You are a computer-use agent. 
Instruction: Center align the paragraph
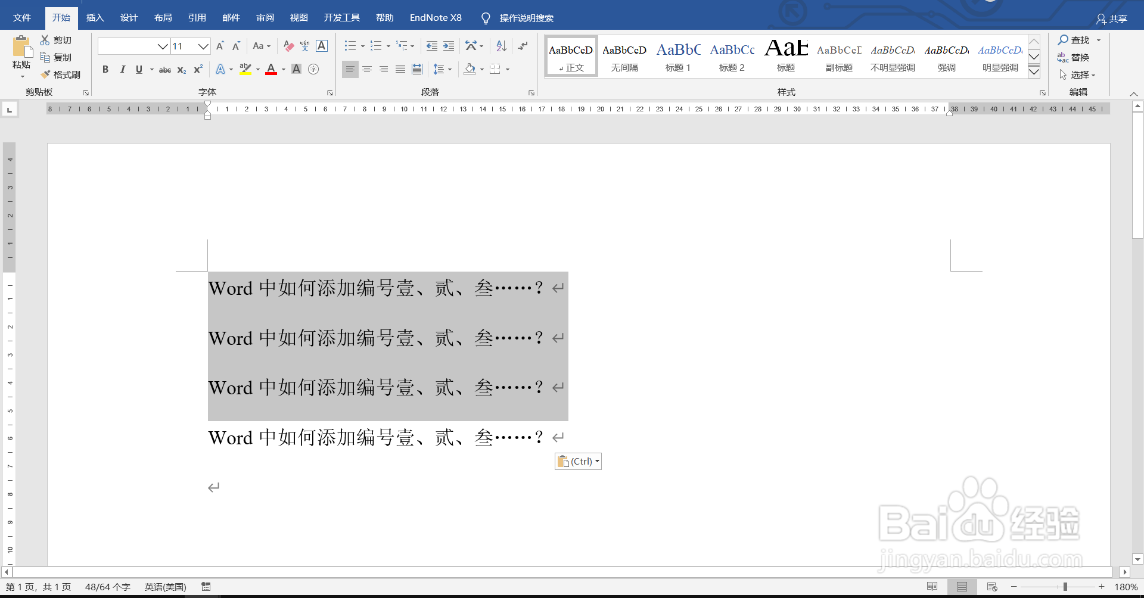(367, 69)
